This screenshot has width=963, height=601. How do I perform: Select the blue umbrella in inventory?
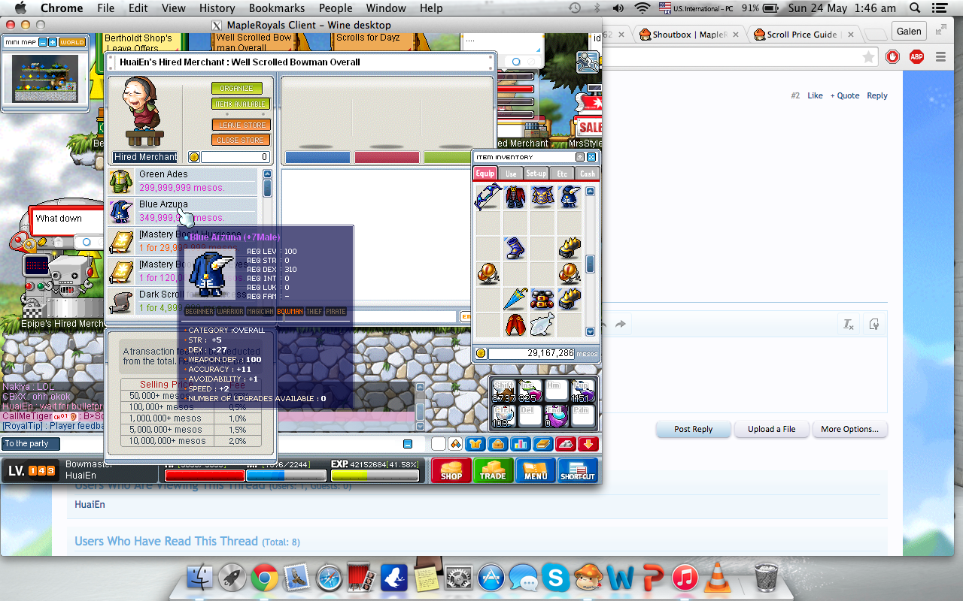coord(515,299)
